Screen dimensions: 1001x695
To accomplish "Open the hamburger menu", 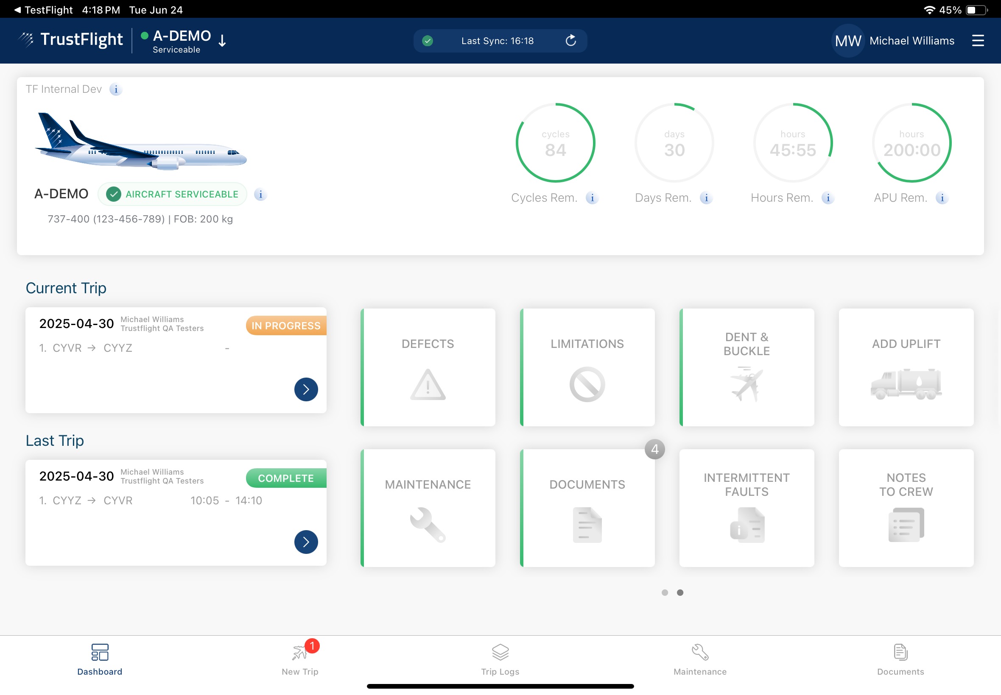I will pos(978,41).
